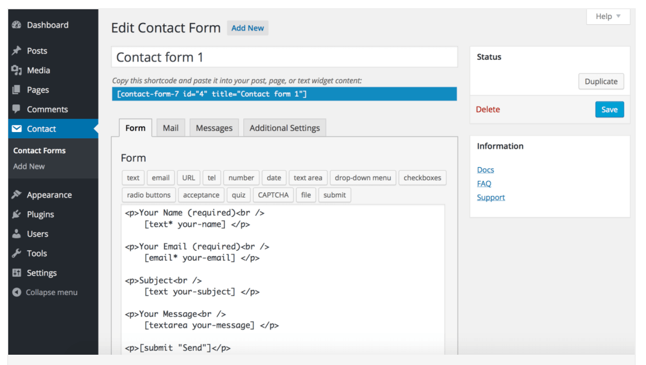Collapse the admin menu arrow icon
The height and width of the screenshot is (365, 646).
coord(16,293)
